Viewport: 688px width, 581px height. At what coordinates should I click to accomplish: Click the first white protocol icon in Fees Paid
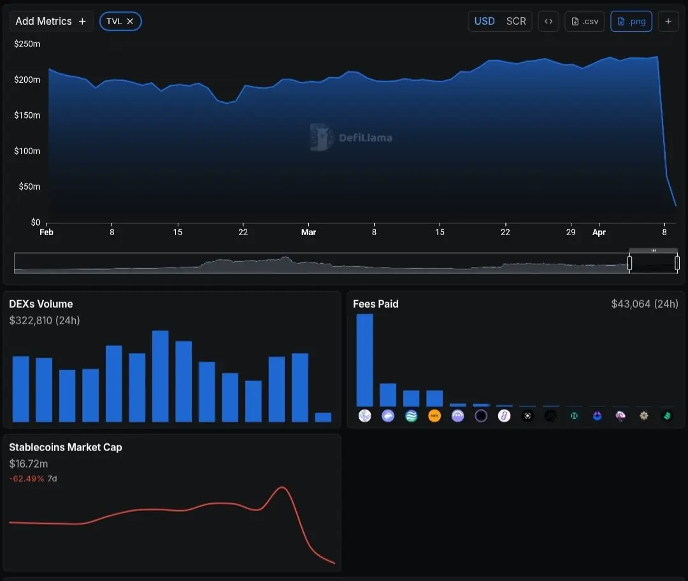click(364, 415)
